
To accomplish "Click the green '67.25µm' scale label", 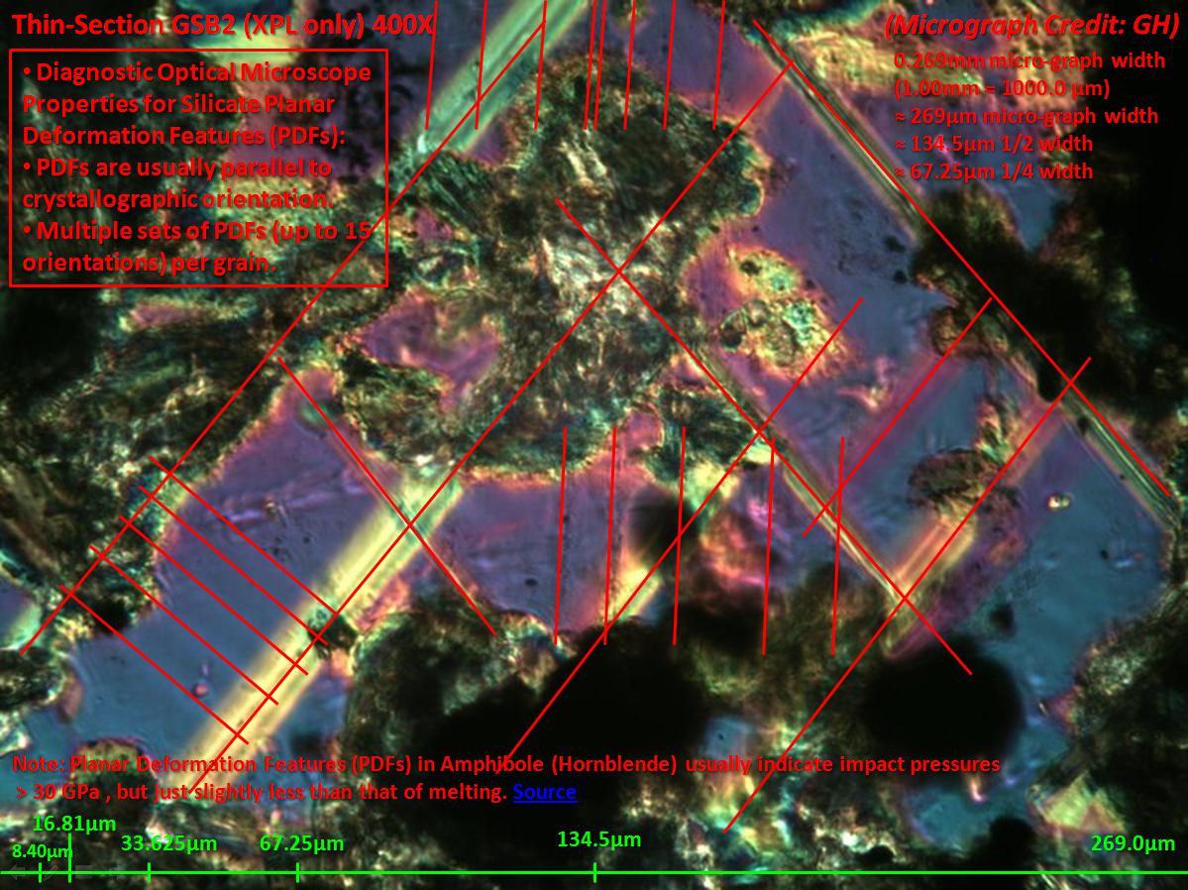I will click(x=301, y=843).
